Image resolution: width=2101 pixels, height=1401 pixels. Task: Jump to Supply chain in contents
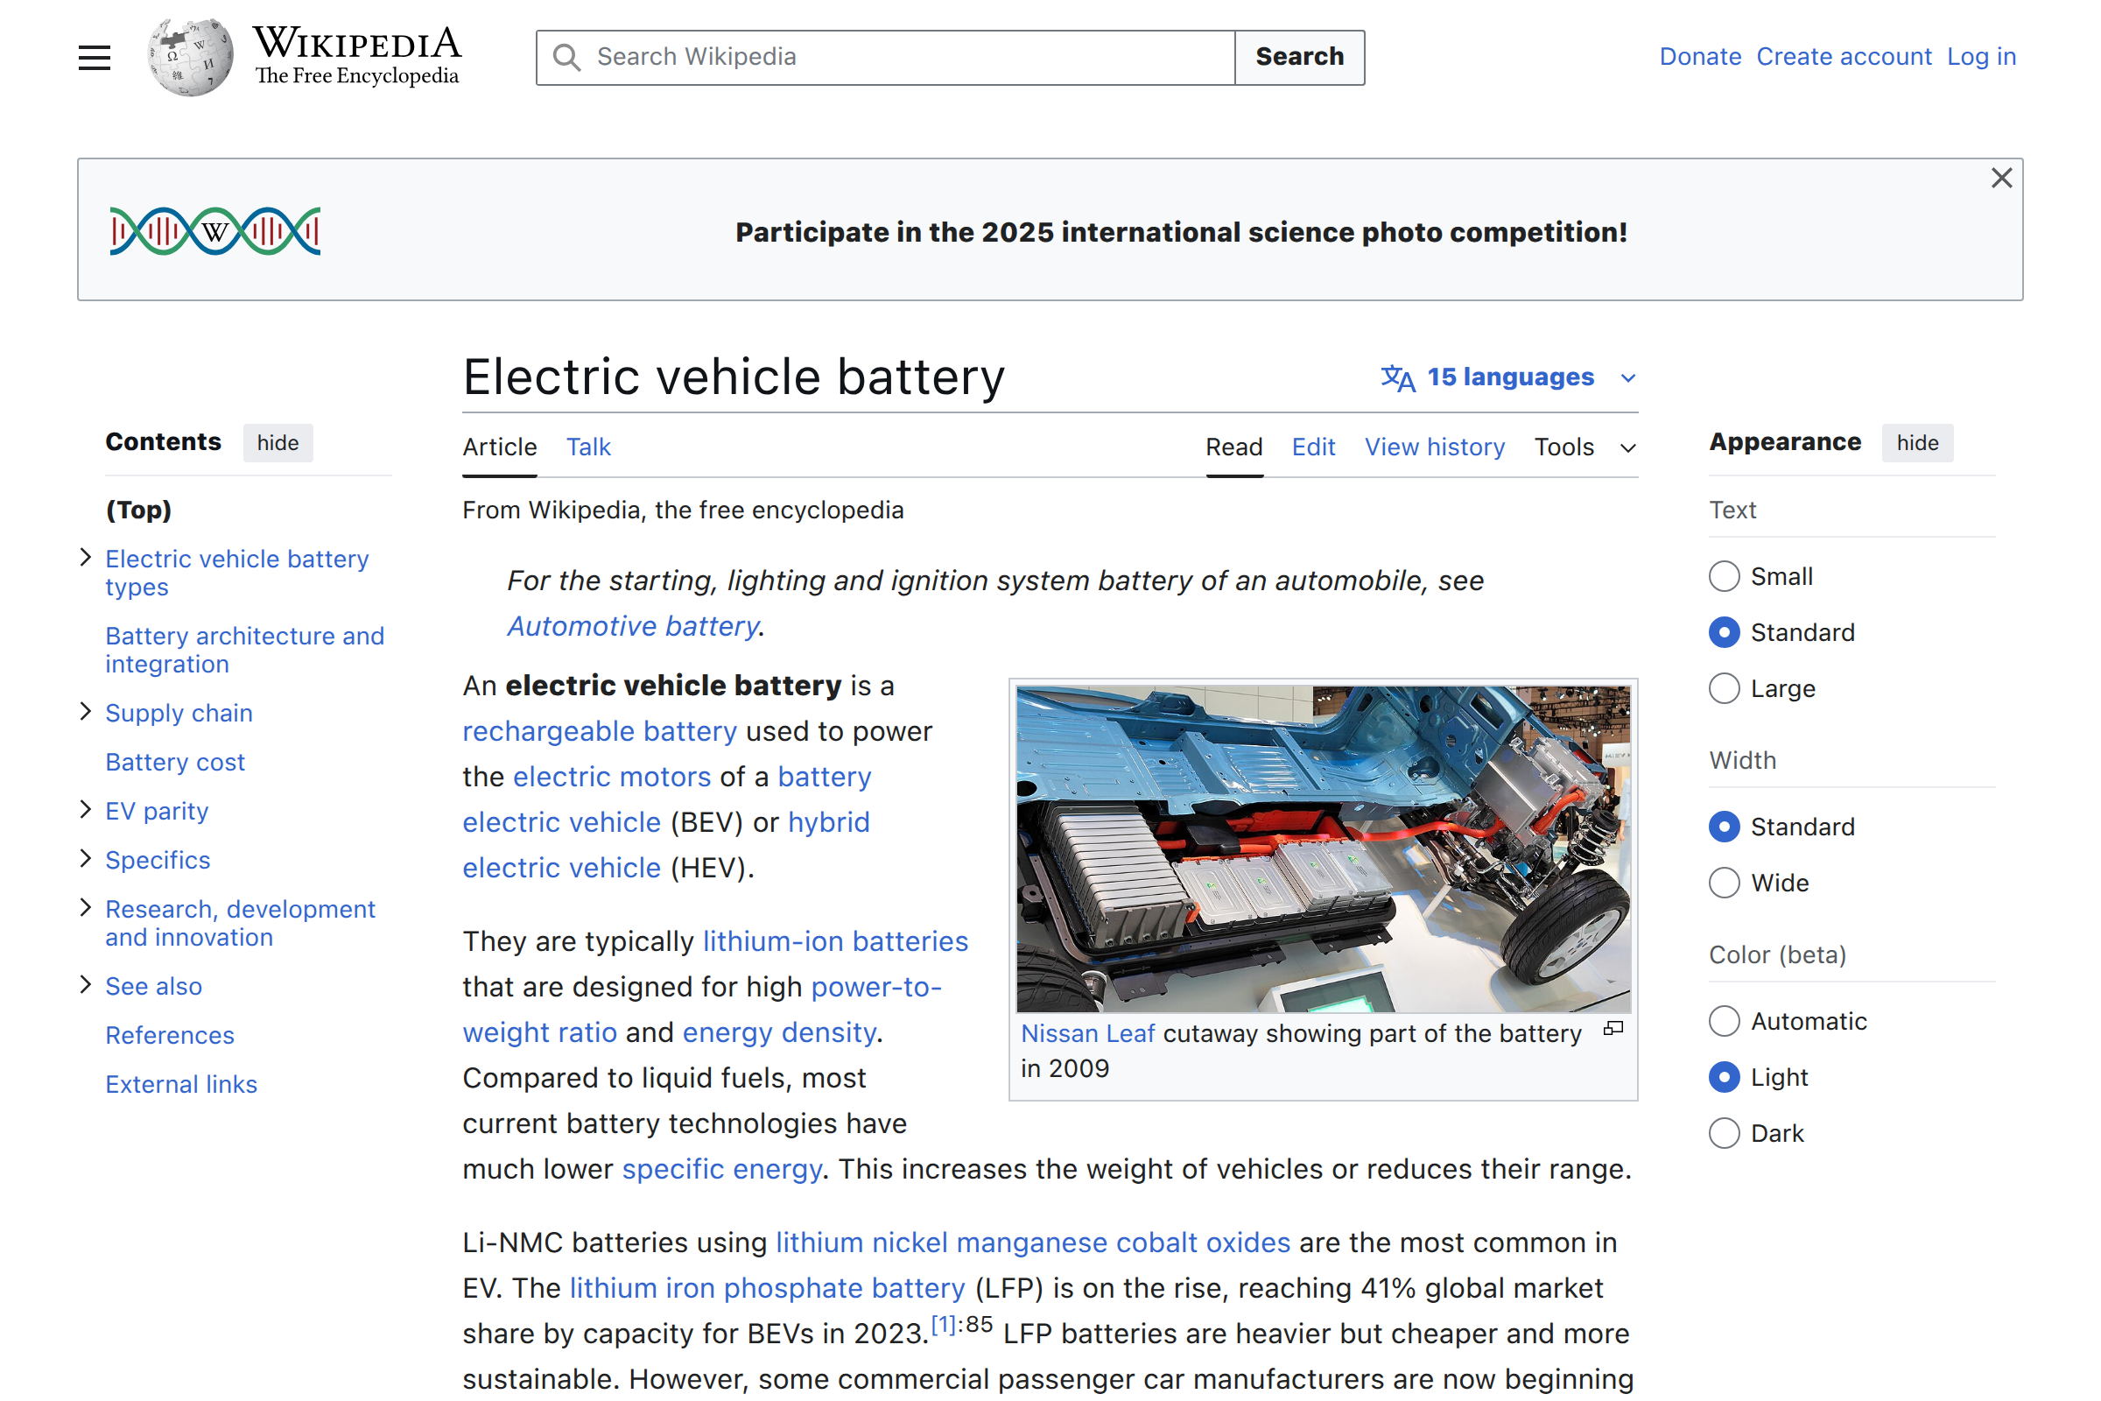tap(179, 713)
